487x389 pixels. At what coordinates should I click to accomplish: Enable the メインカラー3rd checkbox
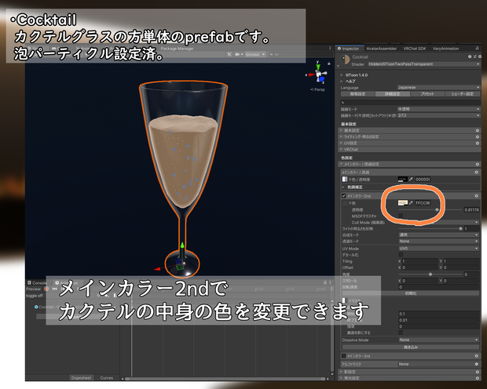click(x=343, y=356)
